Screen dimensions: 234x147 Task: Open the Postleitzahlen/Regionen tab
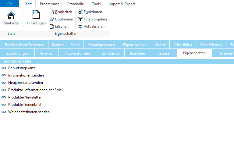tap(24, 45)
